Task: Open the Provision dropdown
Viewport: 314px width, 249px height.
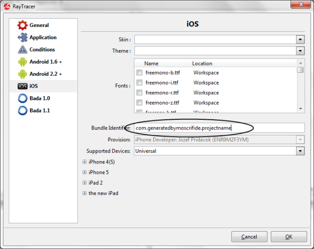Action: point(300,140)
